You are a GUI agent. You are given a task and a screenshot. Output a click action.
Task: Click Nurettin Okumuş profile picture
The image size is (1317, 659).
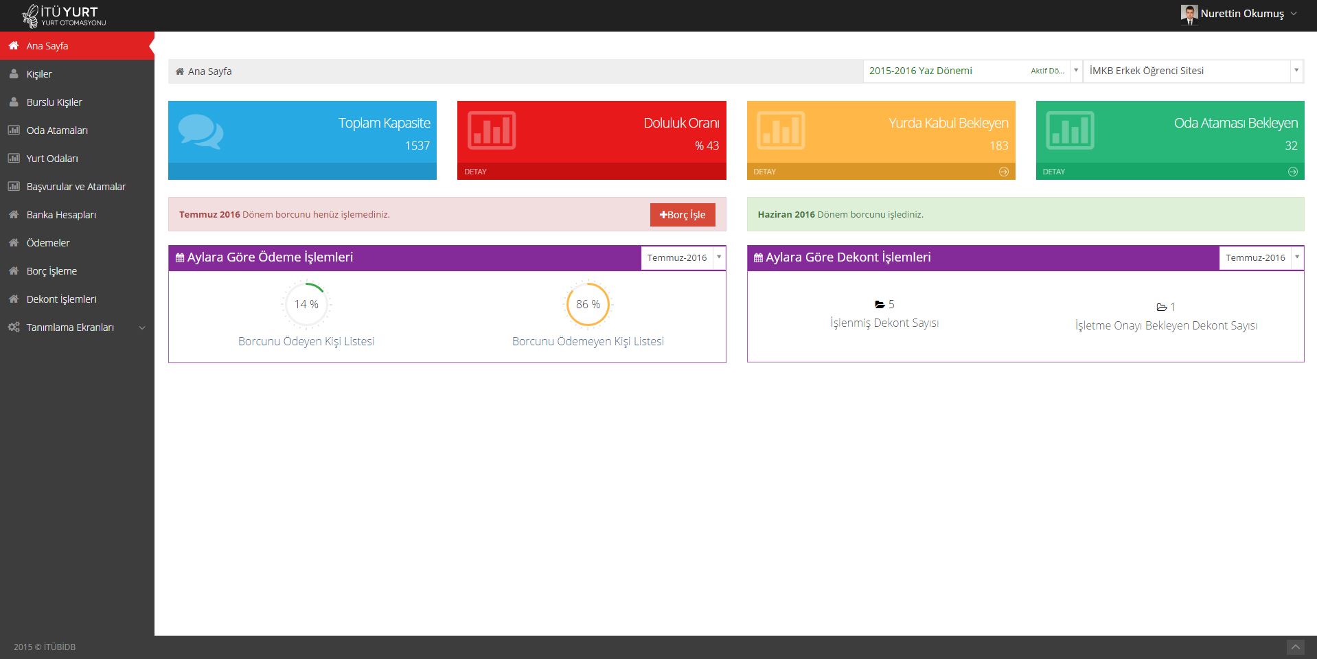click(x=1189, y=14)
